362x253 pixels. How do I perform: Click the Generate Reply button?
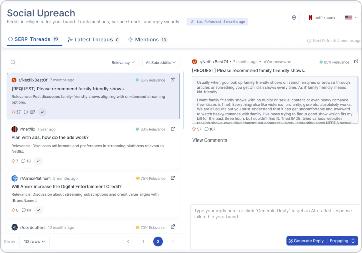tap(307, 241)
